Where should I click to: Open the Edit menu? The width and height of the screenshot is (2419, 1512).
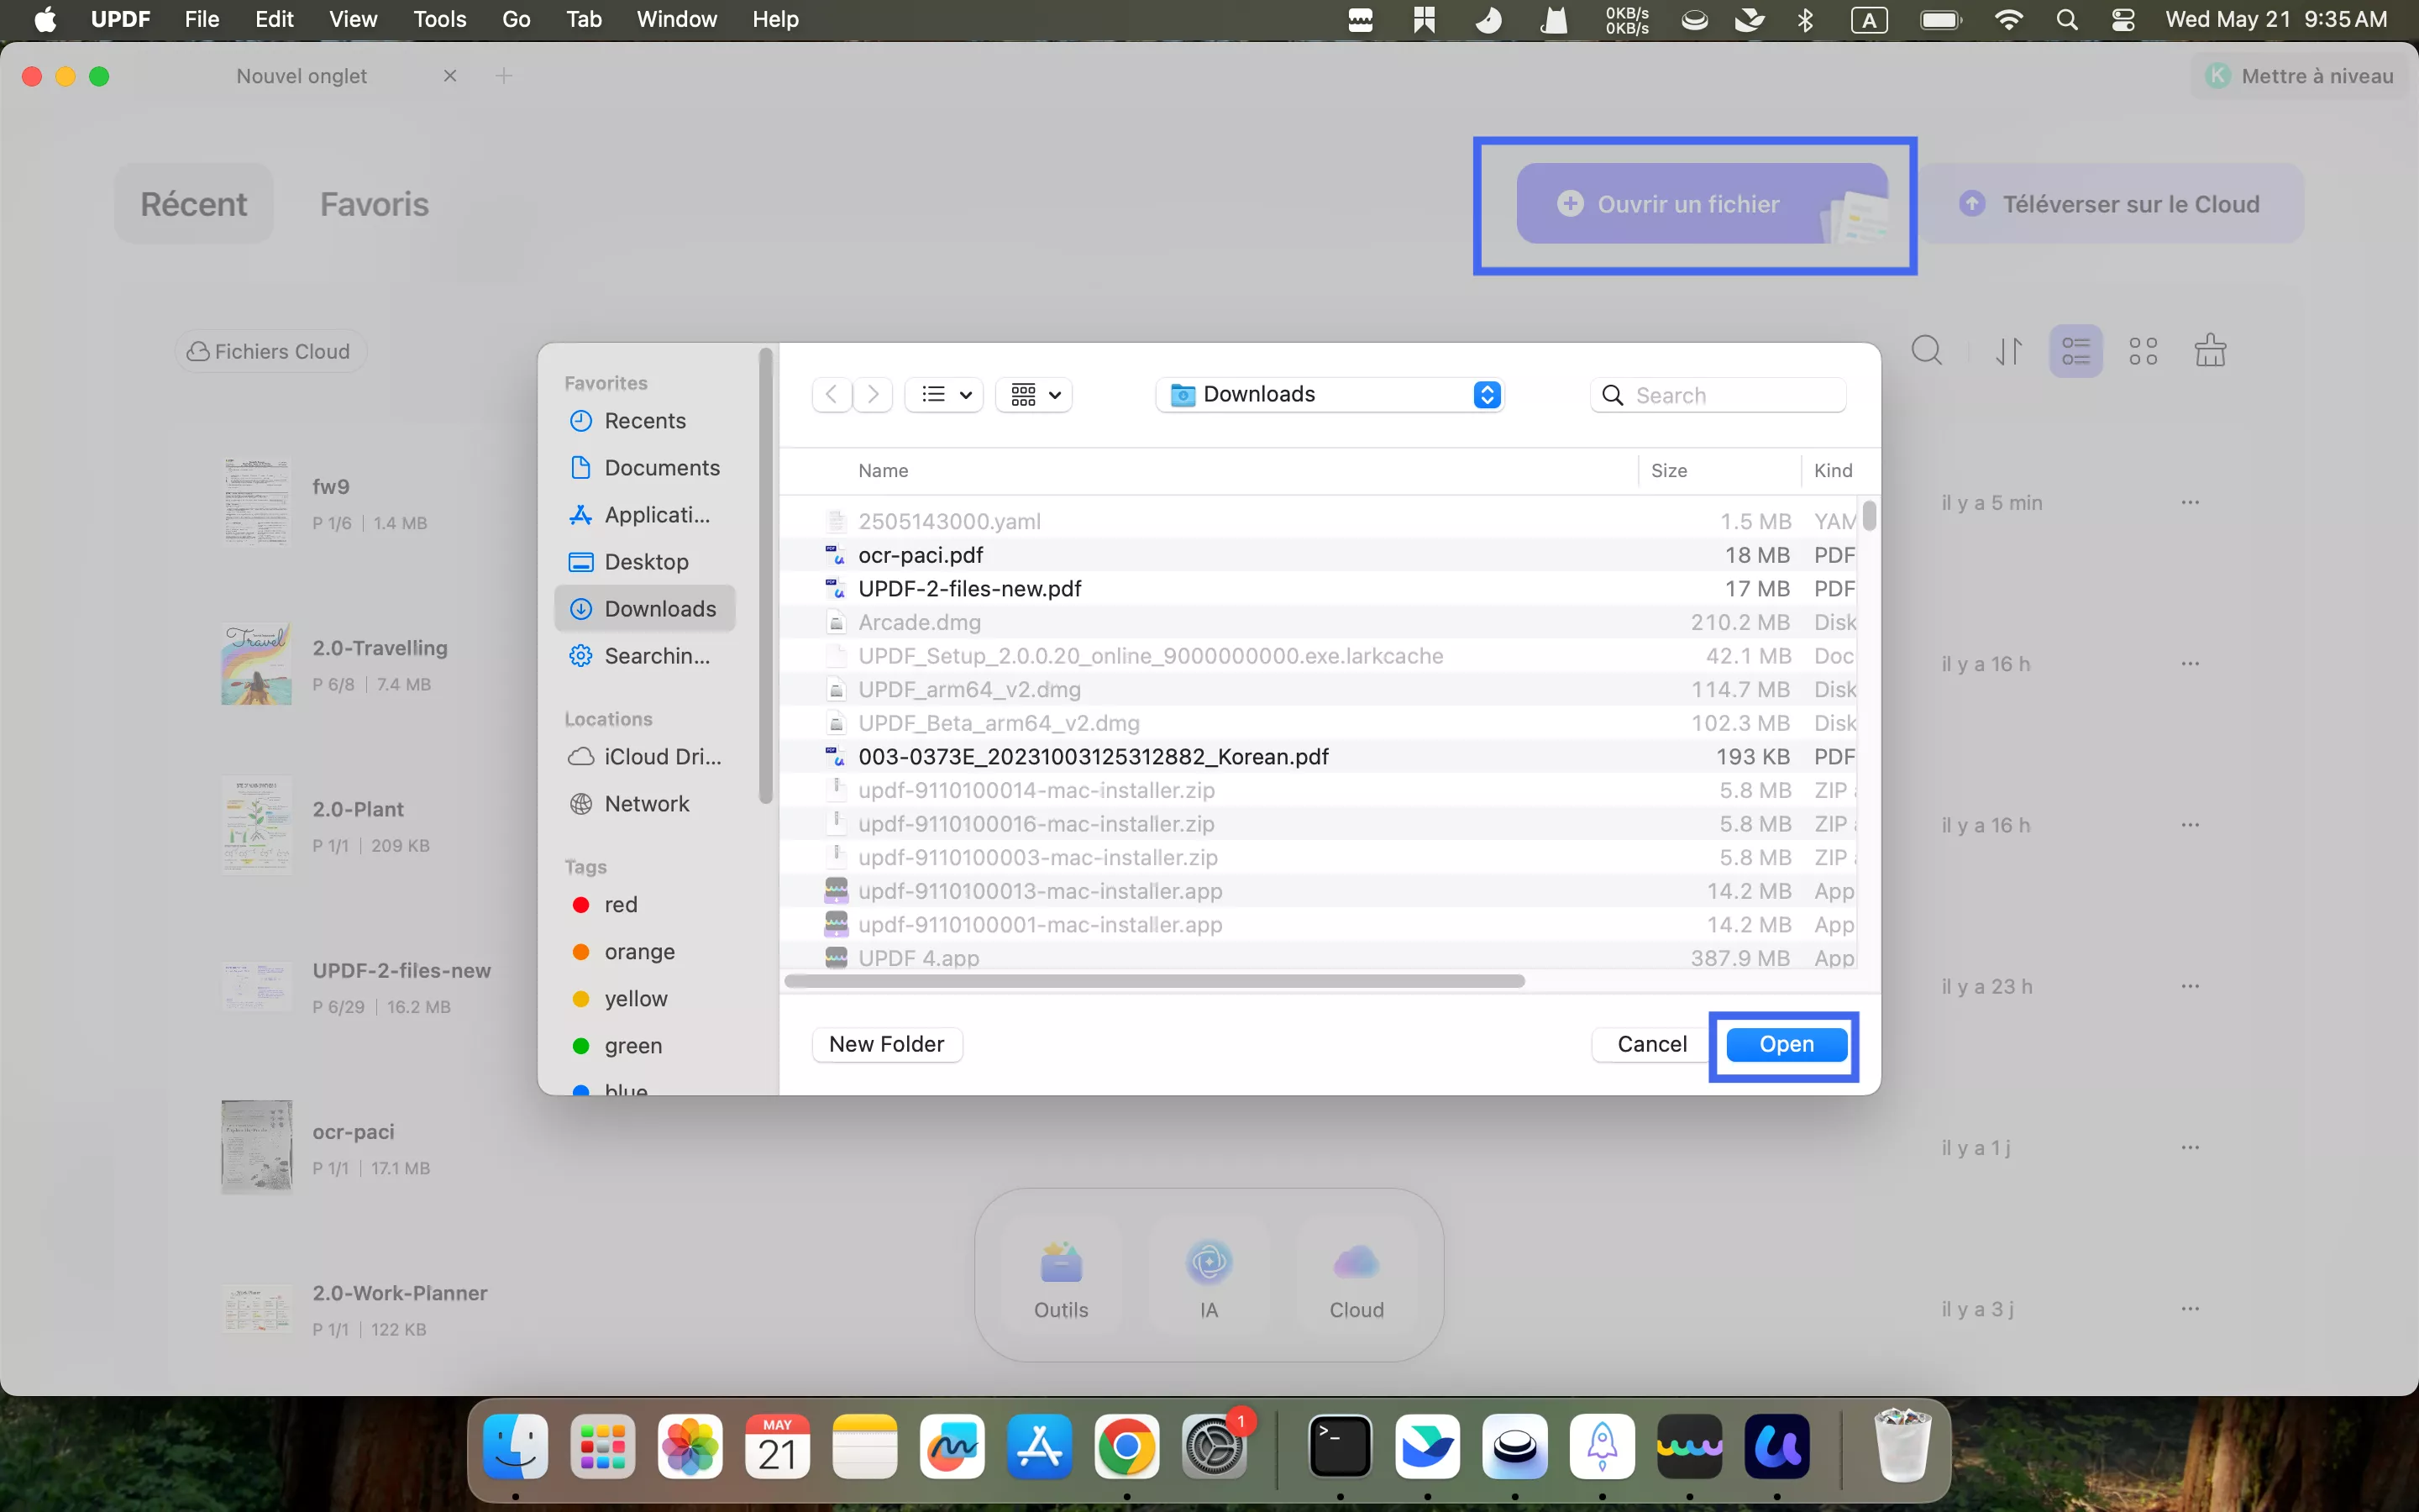(x=274, y=19)
